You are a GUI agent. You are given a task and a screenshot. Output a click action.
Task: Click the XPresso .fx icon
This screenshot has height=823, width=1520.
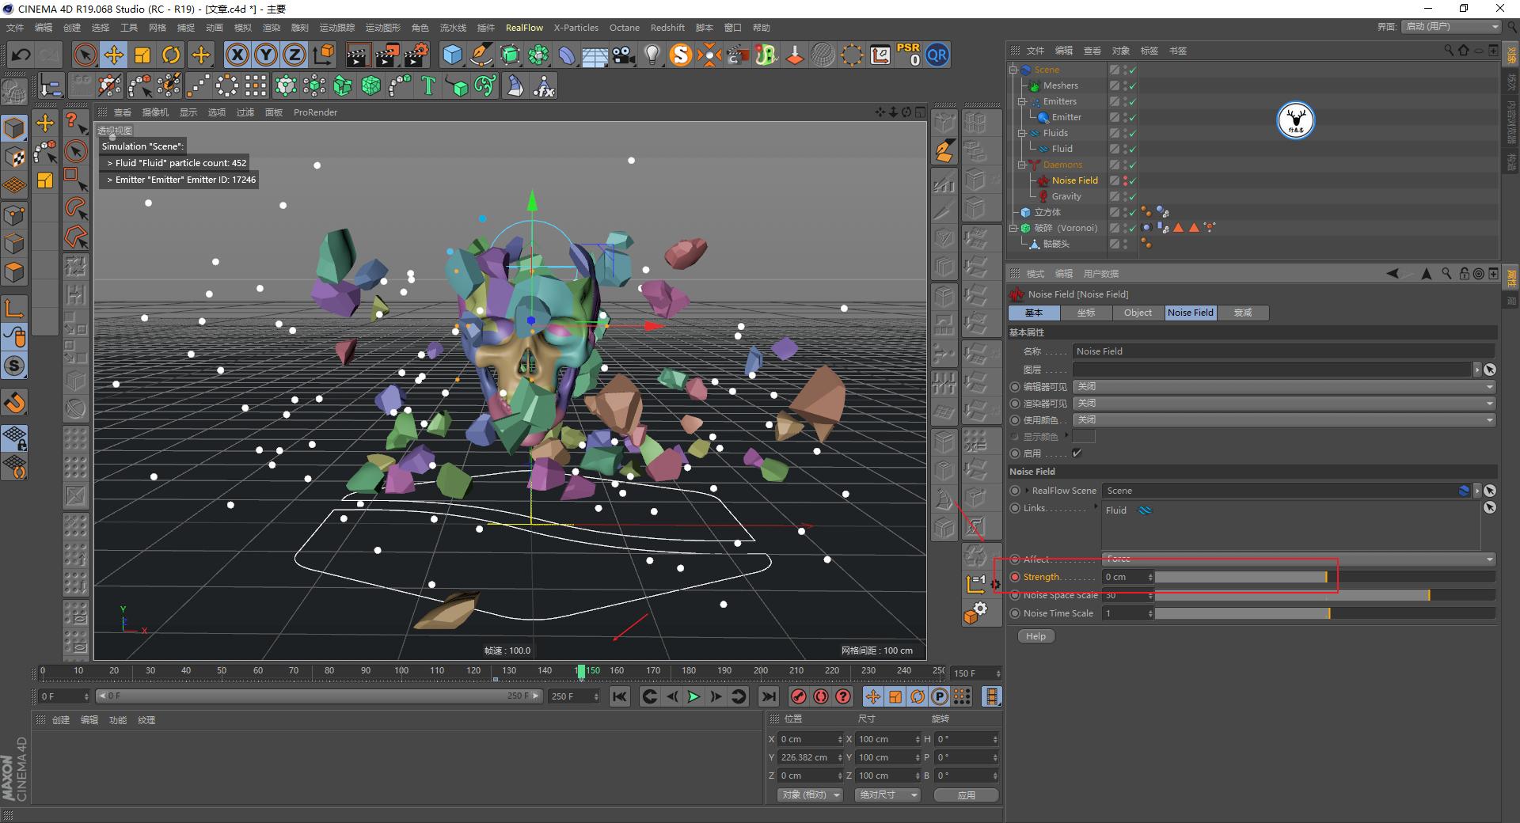(x=543, y=85)
